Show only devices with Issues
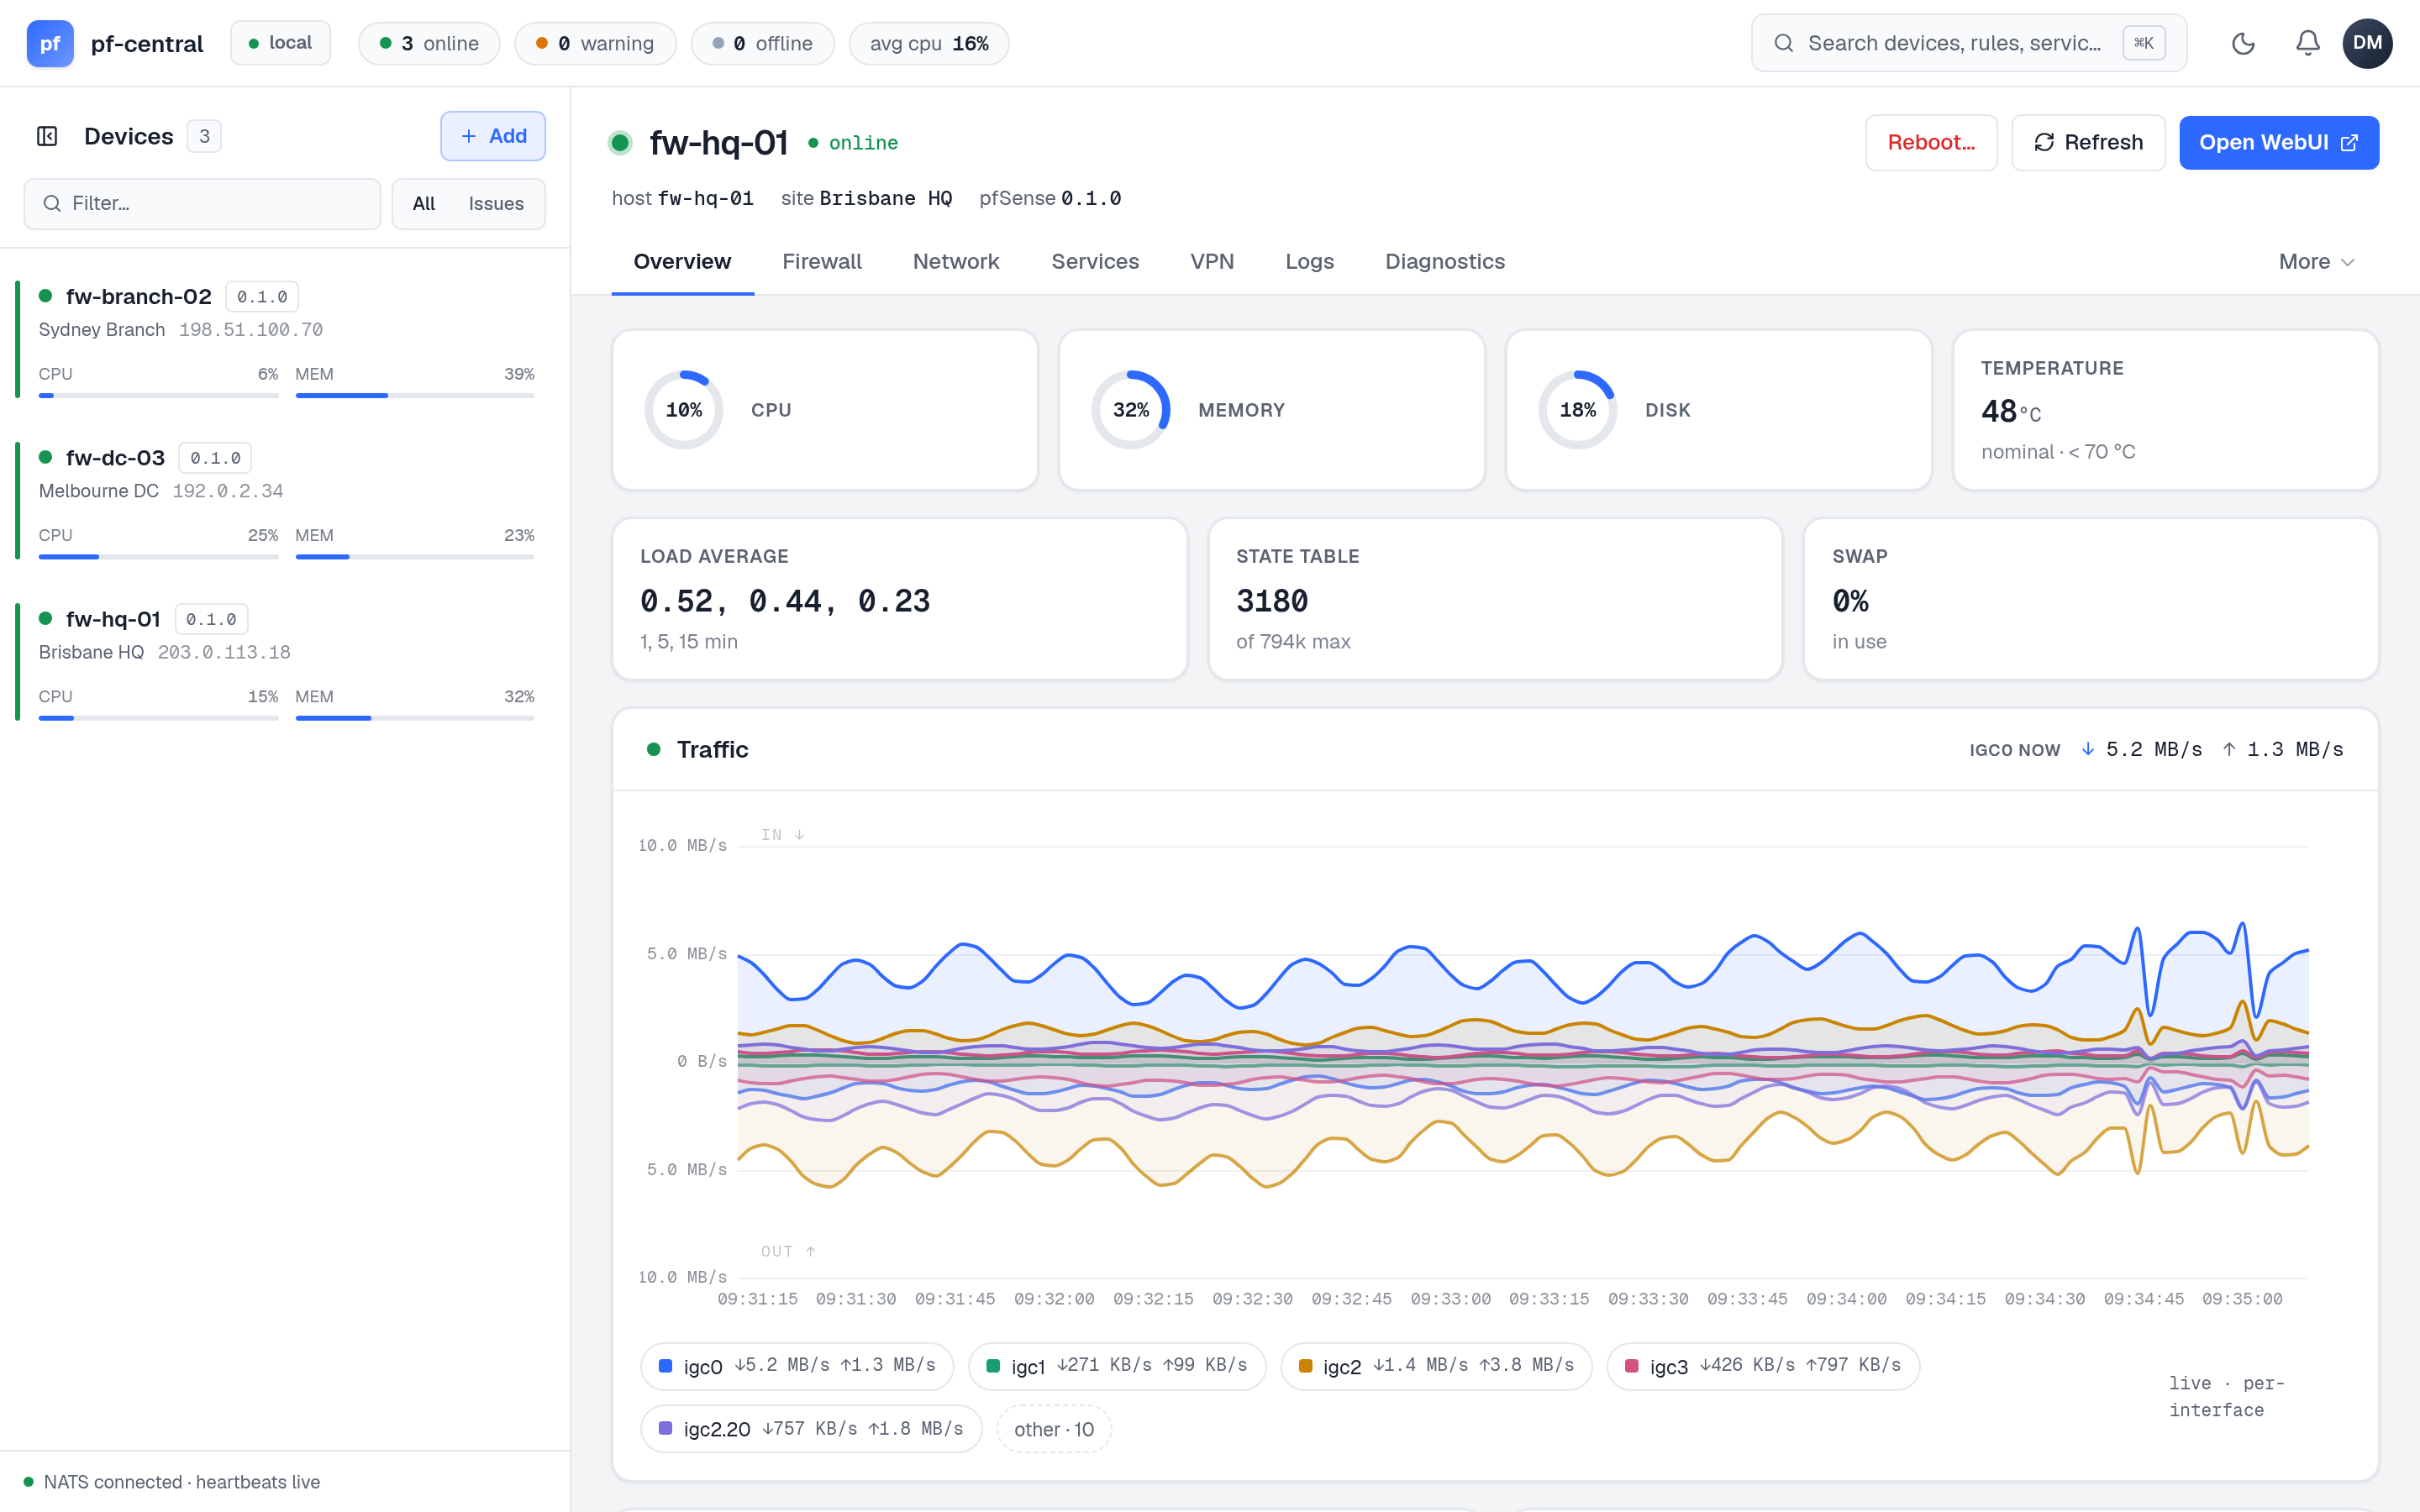The width and height of the screenshot is (2420, 1512). pos(496,203)
